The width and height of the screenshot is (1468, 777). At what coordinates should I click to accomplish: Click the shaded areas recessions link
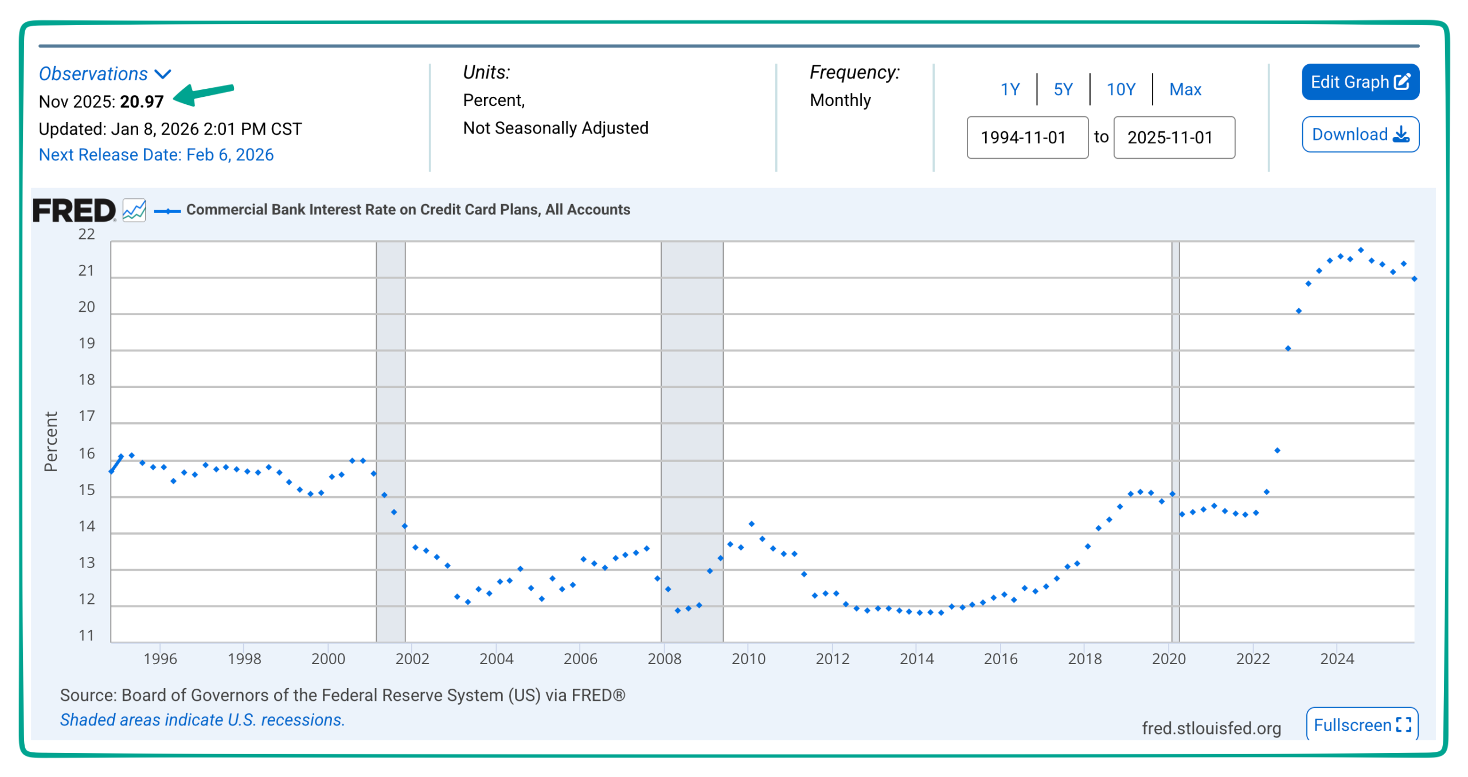tap(203, 720)
